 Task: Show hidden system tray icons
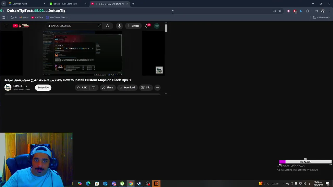click(284, 184)
